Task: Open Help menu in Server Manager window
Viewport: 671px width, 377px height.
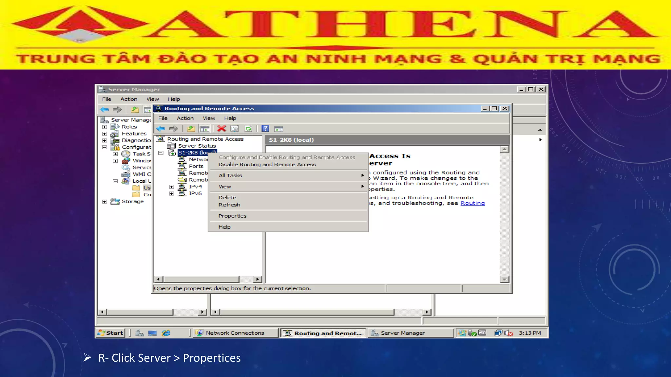Action: 174,99
